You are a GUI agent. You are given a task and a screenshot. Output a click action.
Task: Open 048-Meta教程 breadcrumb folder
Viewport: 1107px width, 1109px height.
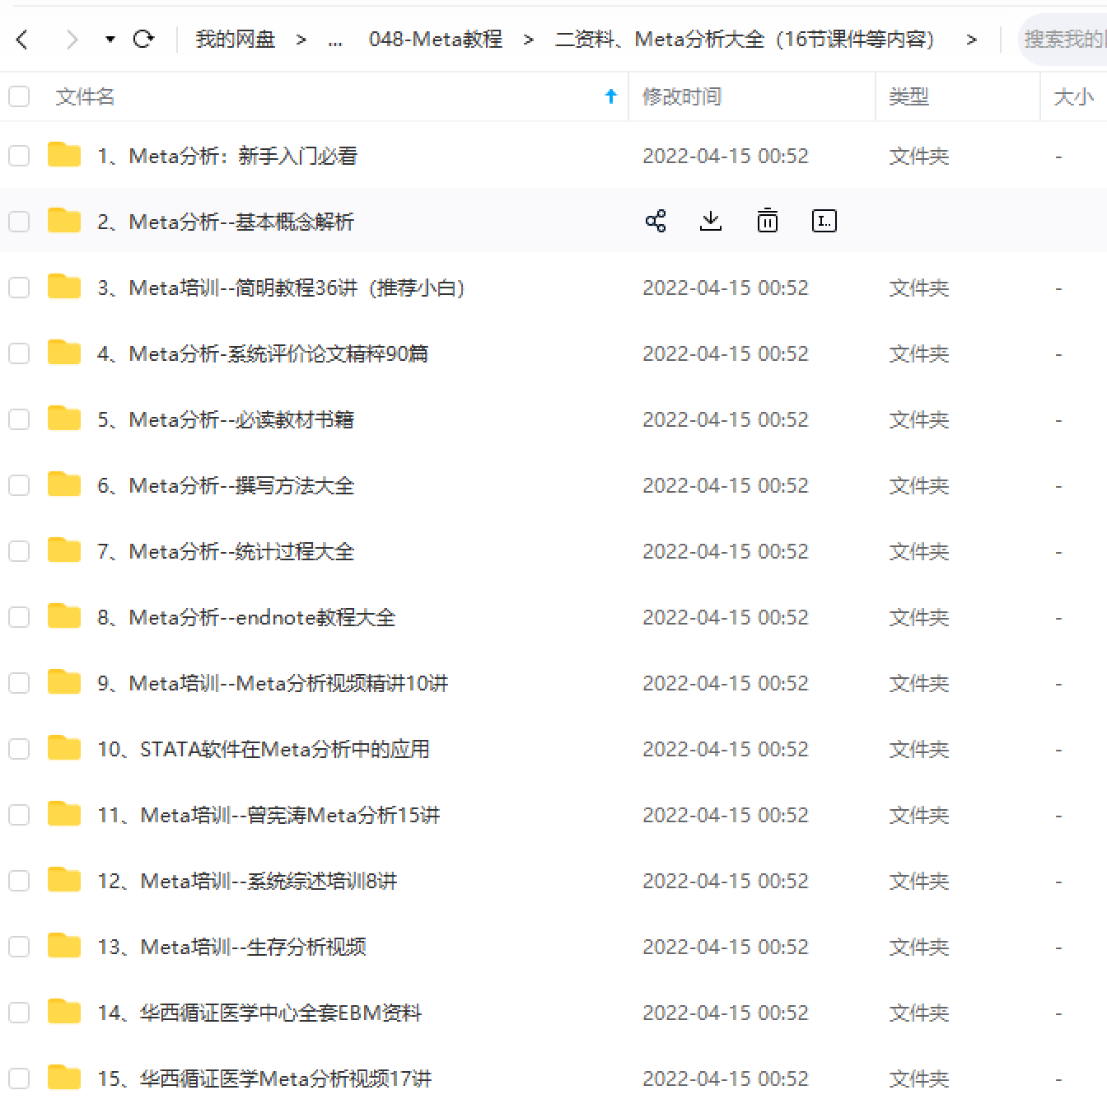(x=436, y=39)
